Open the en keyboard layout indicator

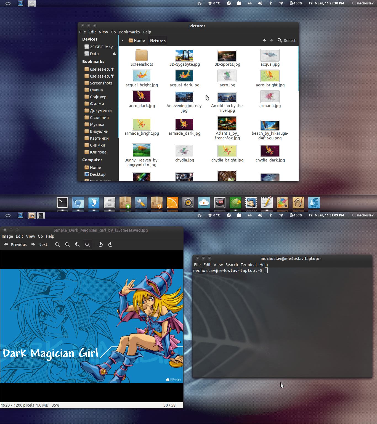pyautogui.click(x=250, y=3)
